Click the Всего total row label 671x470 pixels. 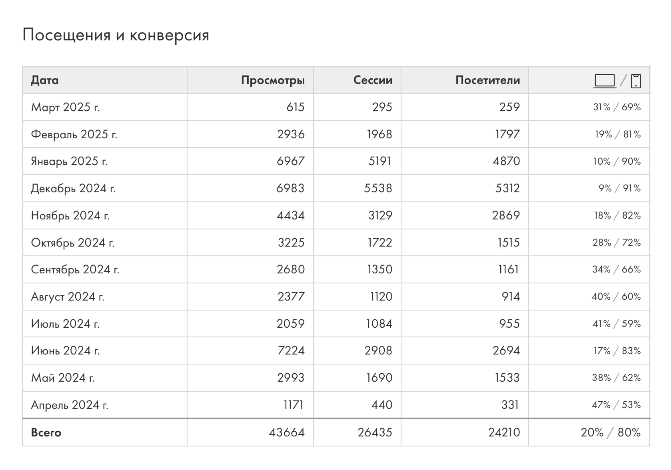[46, 432]
